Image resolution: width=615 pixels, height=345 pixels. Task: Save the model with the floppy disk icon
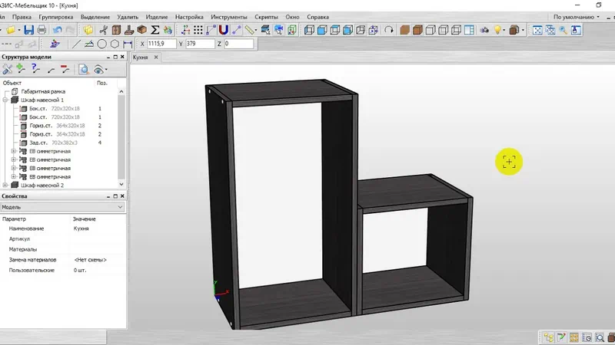click(x=28, y=30)
